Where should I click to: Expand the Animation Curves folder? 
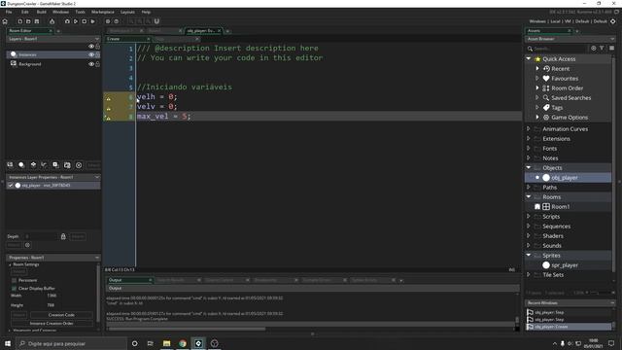click(529, 128)
